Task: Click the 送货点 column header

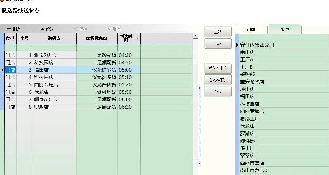Action: pyautogui.click(x=55, y=38)
